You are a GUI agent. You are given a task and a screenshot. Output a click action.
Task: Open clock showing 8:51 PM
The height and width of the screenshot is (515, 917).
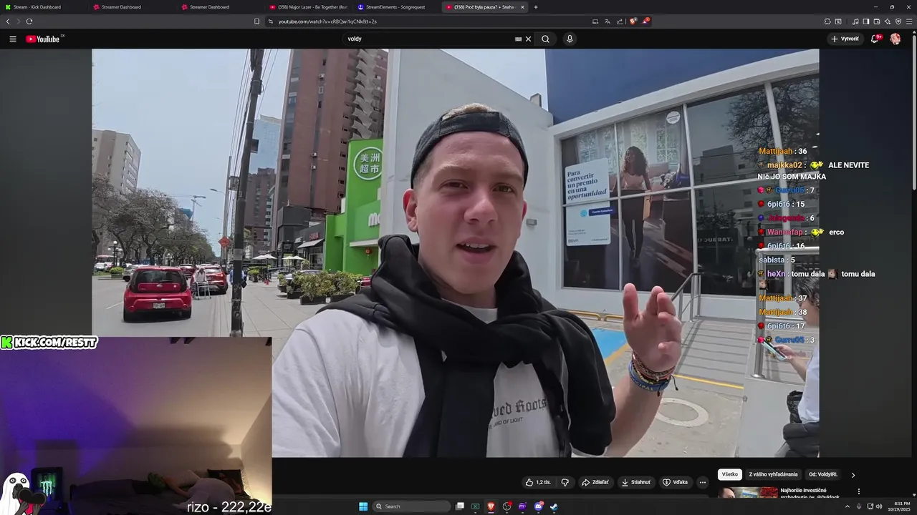click(898, 506)
